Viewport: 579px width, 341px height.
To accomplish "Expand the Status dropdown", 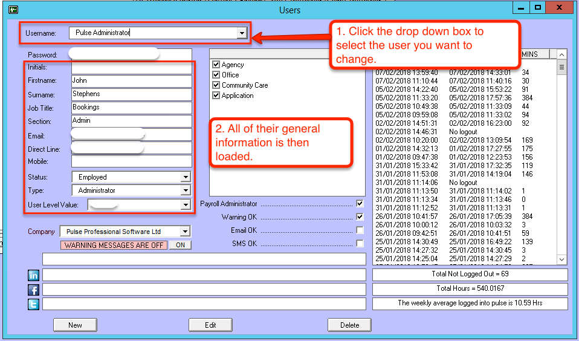I will coord(186,177).
